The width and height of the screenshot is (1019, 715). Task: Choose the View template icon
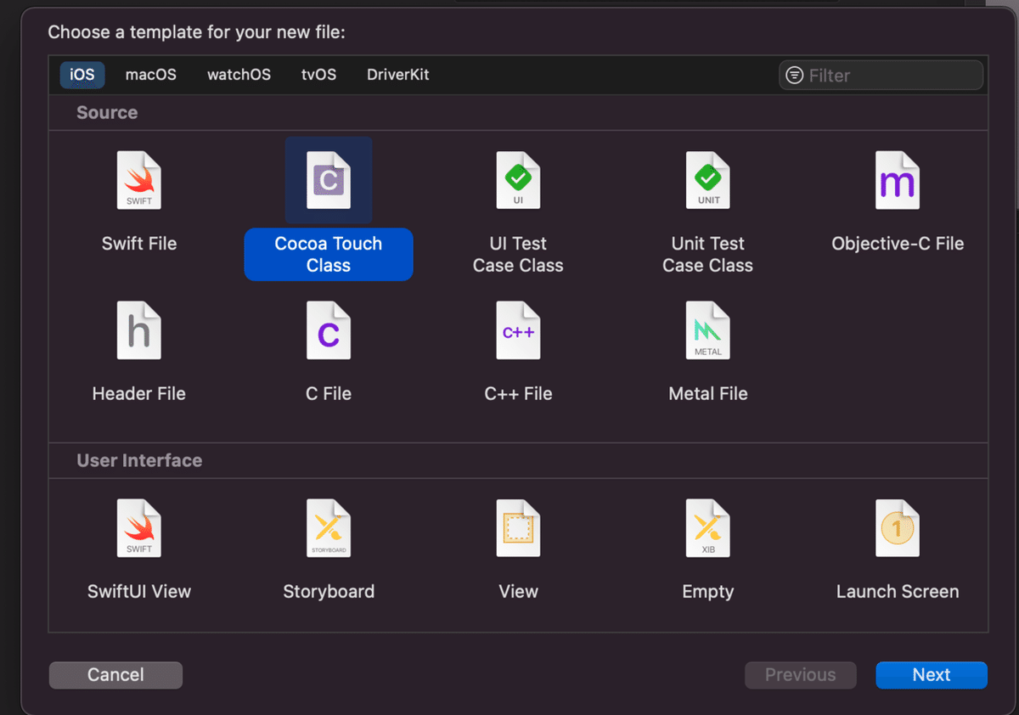518,528
